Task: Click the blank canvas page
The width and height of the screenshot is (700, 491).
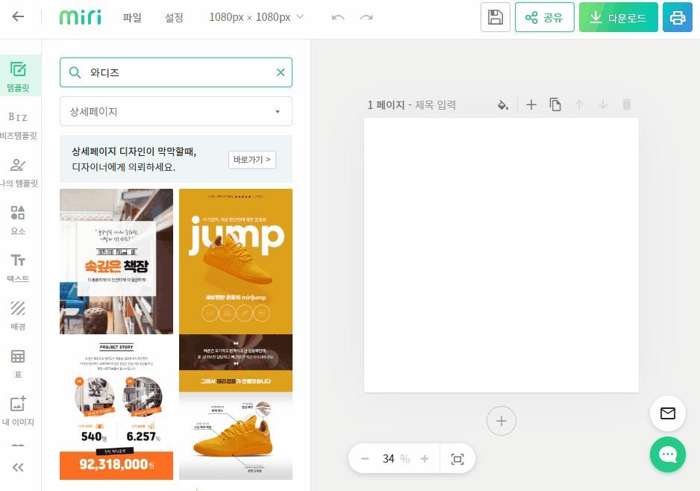Action: coord(501,255)
